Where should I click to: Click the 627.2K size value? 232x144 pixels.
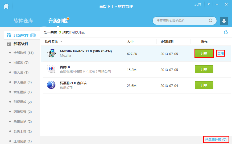[x=132, y=54]
